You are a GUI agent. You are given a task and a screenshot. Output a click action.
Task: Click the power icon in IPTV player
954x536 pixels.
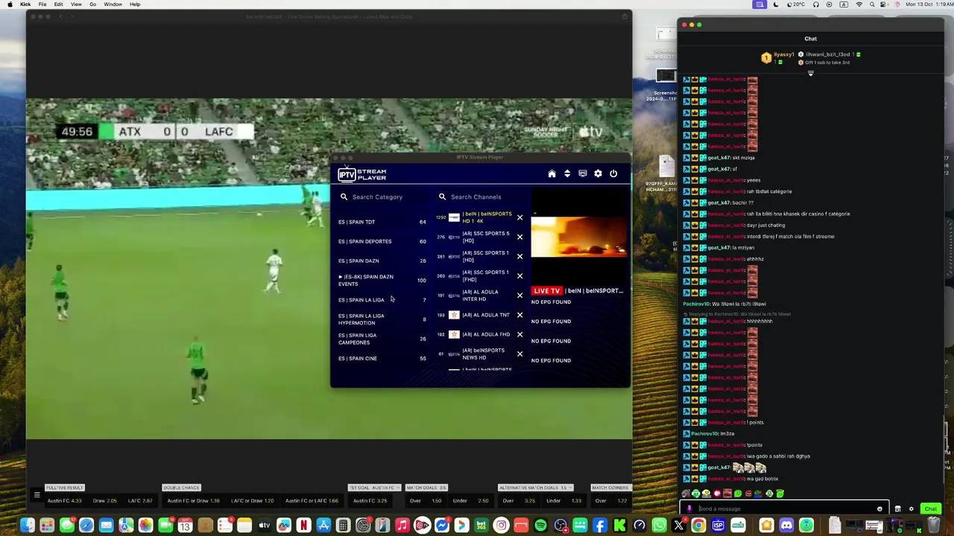[x=613, y=173]
